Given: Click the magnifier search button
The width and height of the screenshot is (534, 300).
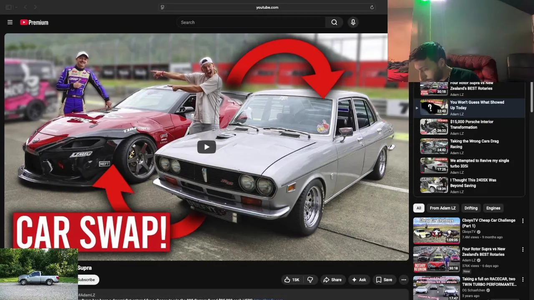Looking at the screenshot, I should coord(334,22).
